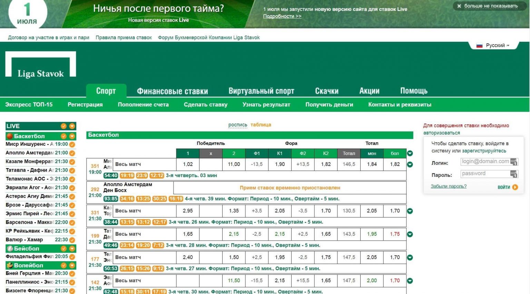Toggle checkmark for Барселона - Макка 22:00 match

click(x=72, y=222)
